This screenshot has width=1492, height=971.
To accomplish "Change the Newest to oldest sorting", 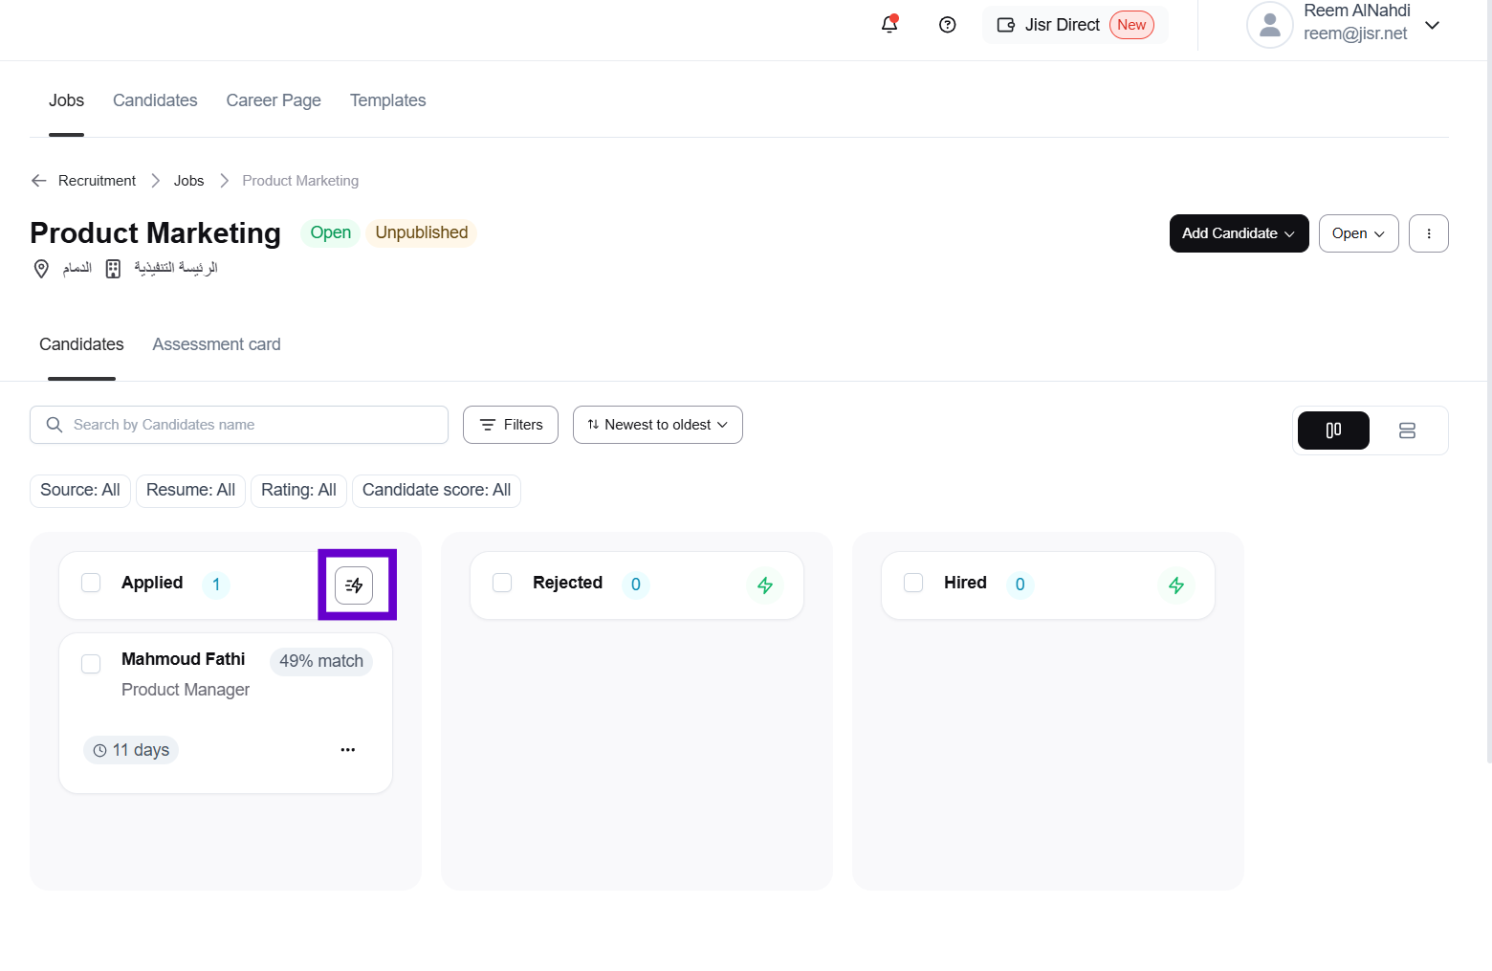I will (657, 425).
